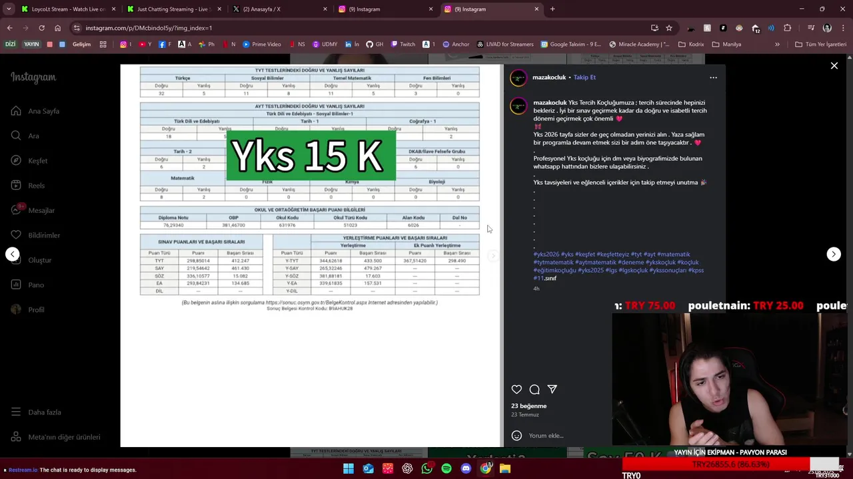Focus the Yorum ekle comment field

546,436
